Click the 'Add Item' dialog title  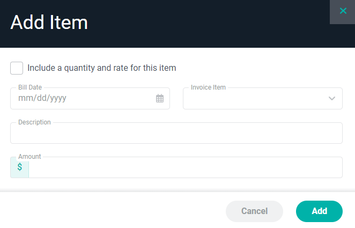49,23
